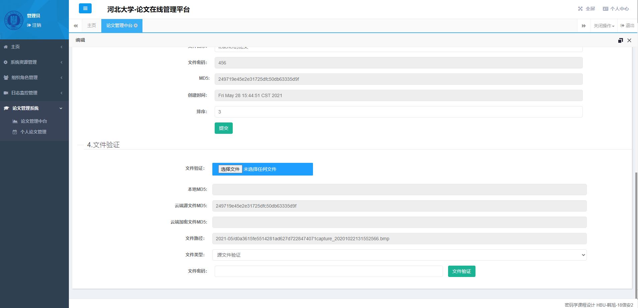Click the calendar icon beside 个人论文管理
The height and width of the screenshot is (308, 638).
15,132
